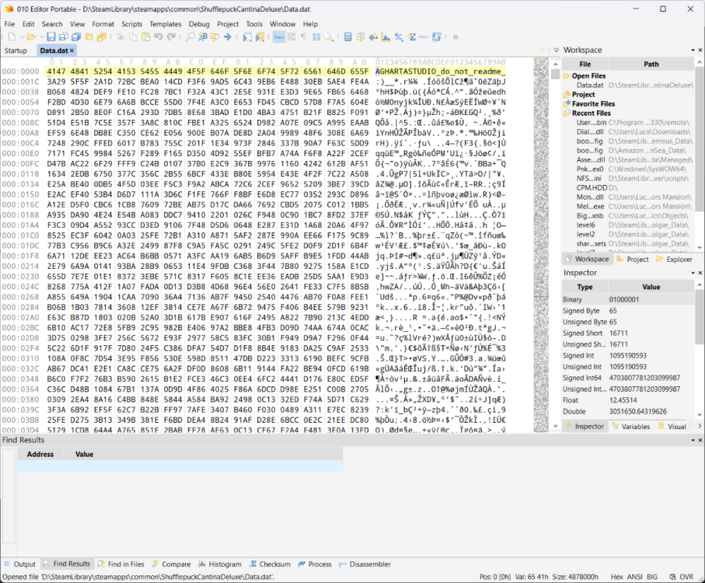Toggle OVR insert mode in status bar
Viewport: 705px width, 583px height.
tap(686, 577)
